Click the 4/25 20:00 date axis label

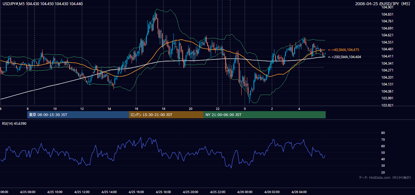[191, 192]
